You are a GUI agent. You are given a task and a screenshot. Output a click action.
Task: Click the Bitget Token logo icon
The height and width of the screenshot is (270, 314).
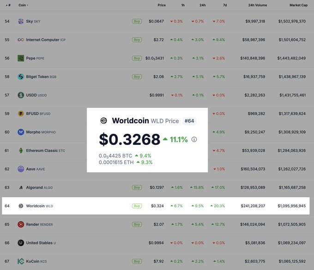click(21, 77)
